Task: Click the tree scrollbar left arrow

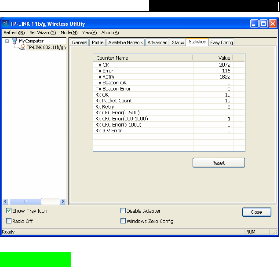Action: coord(5,201)
